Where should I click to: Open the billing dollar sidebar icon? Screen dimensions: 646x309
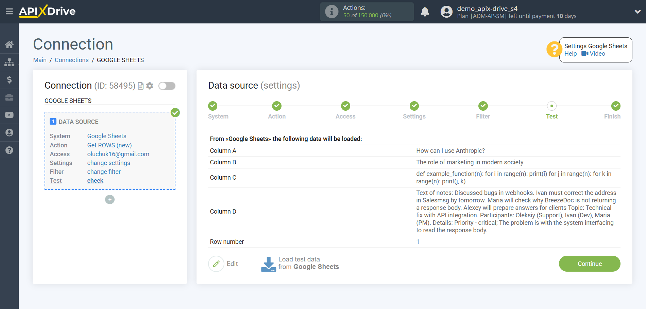pyautogui.click(x=9, y=80)
